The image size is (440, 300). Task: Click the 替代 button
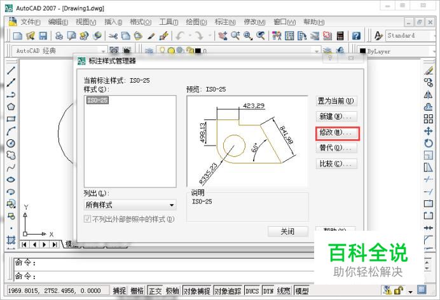tap(336, 147)
